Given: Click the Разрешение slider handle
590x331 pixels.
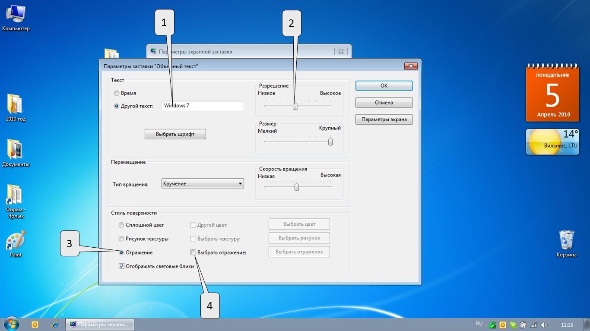Looking at the screenshot, I should tap(295, 106).
